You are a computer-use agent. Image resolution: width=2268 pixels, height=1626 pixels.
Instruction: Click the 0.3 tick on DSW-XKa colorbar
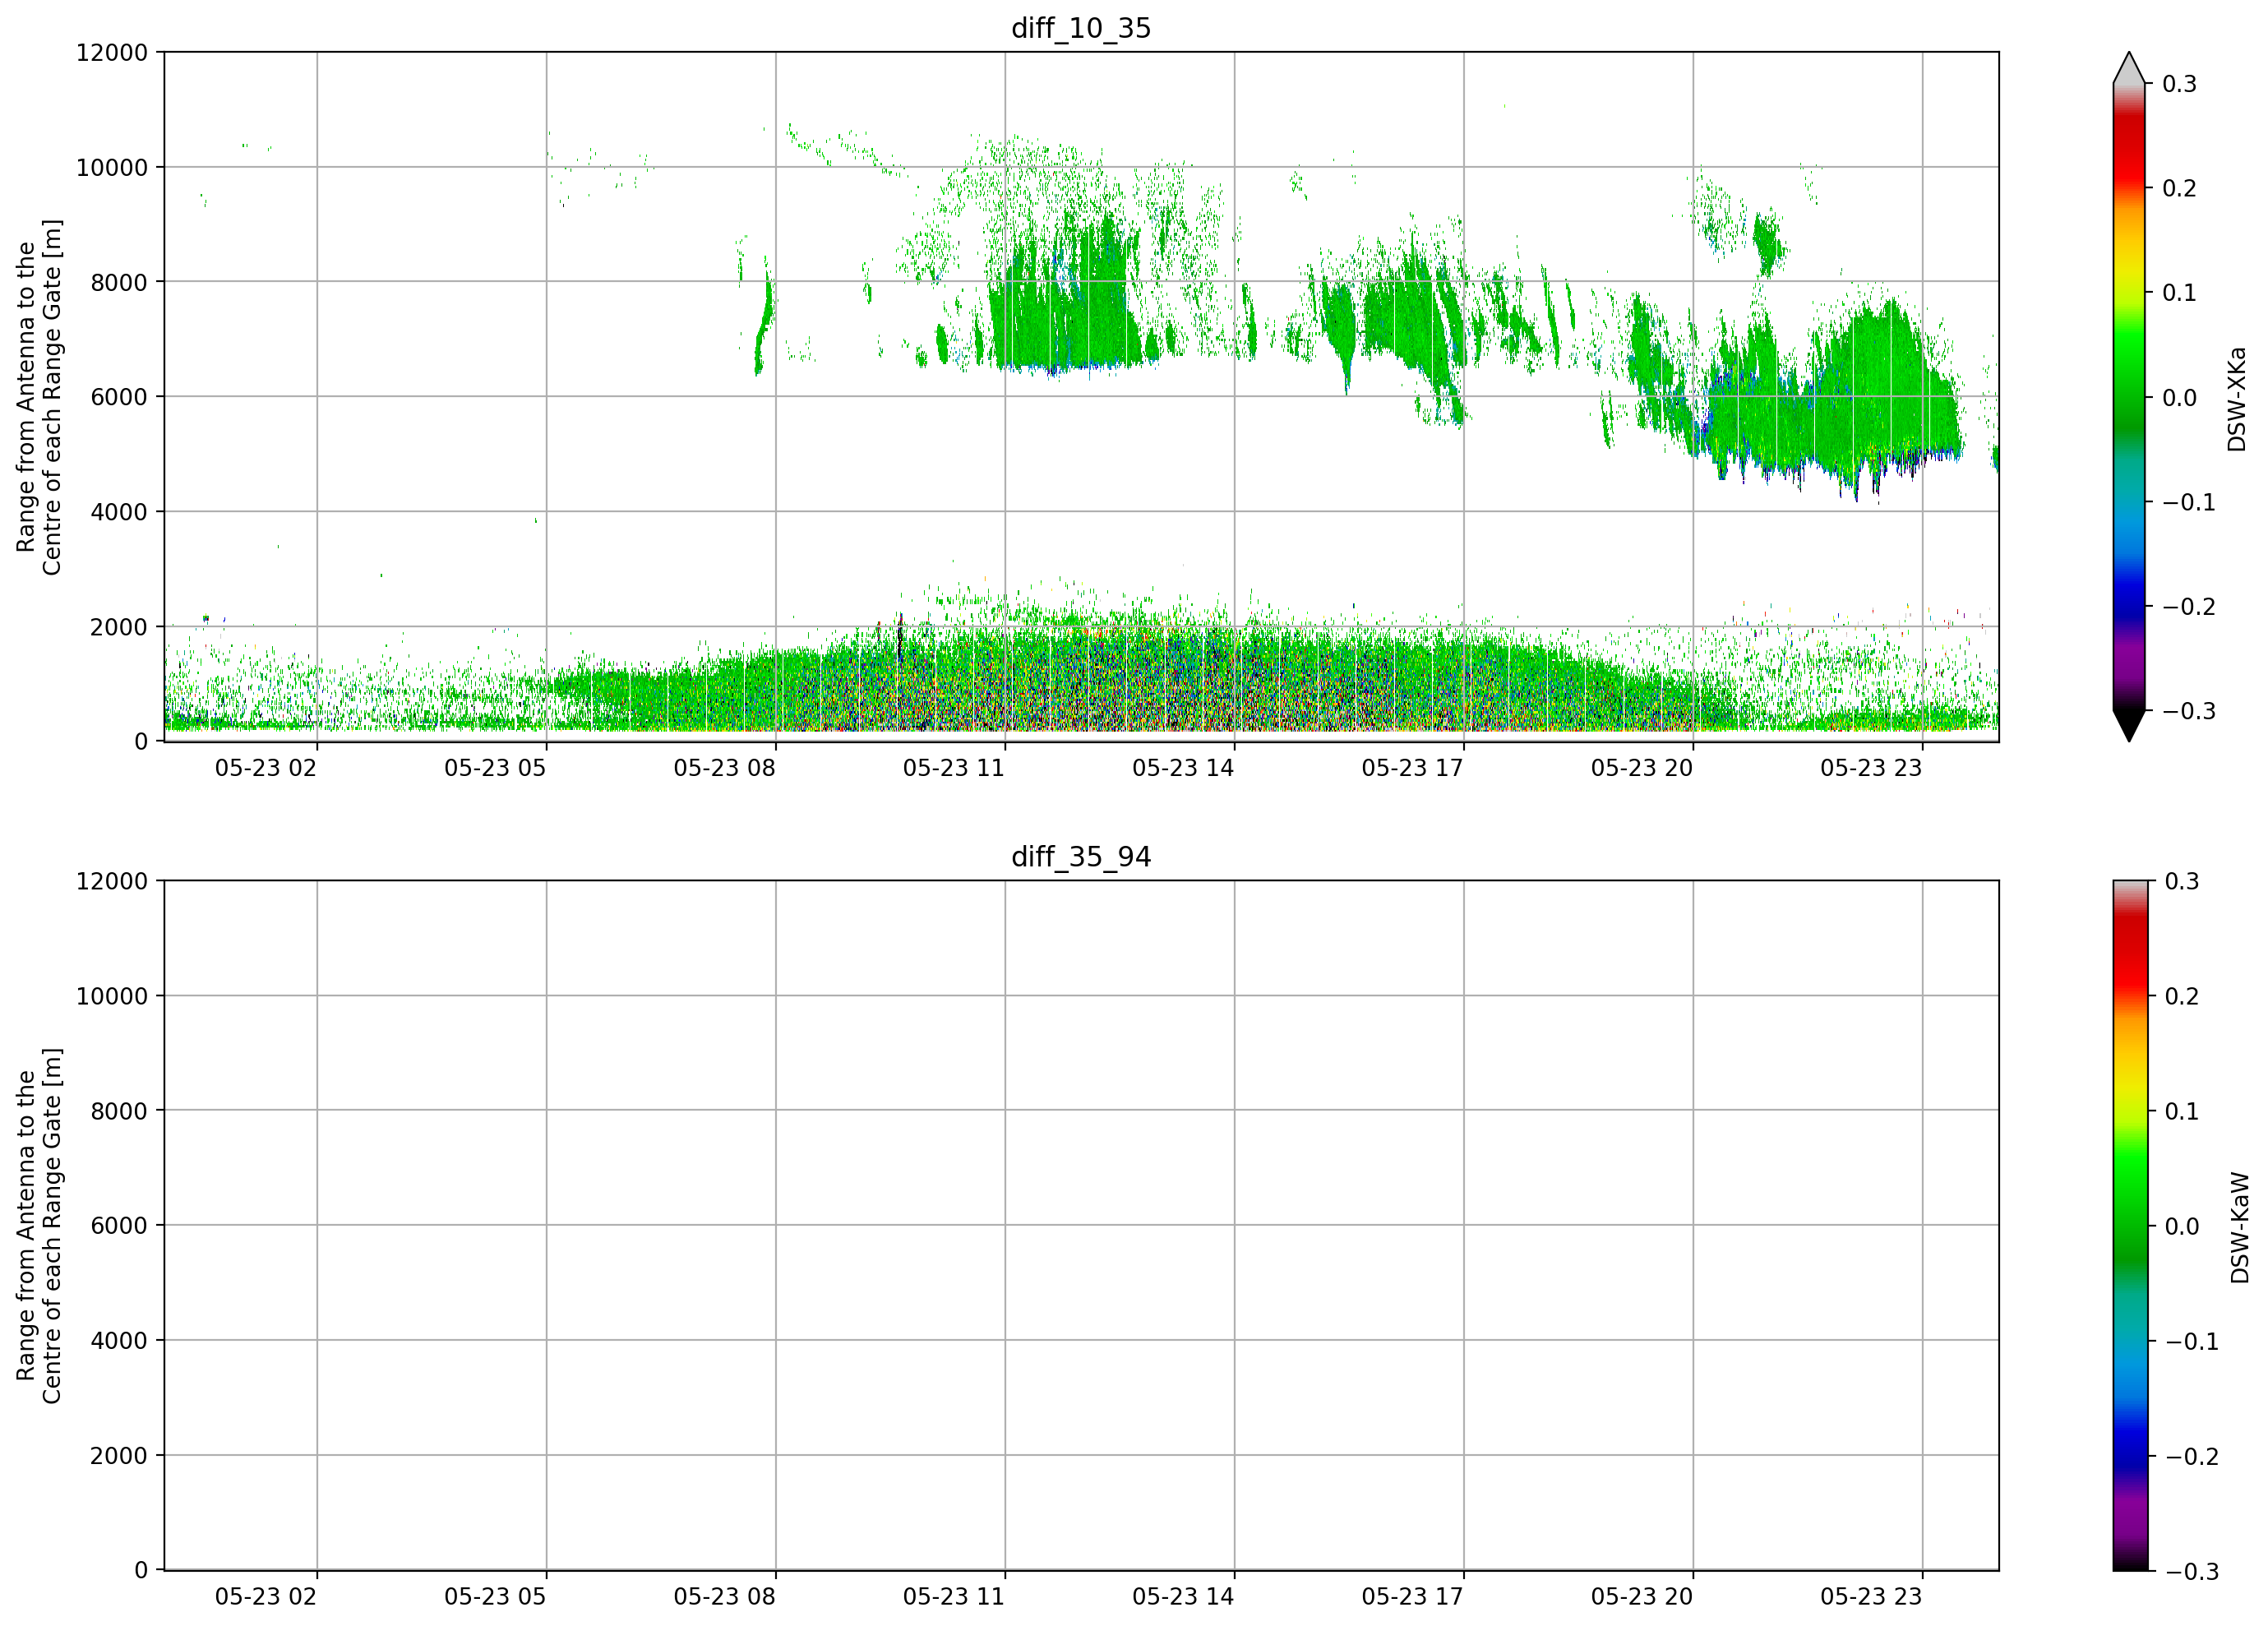[x=2180, y=84]
